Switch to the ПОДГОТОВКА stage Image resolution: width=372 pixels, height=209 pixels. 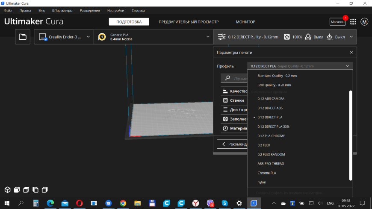129,22
